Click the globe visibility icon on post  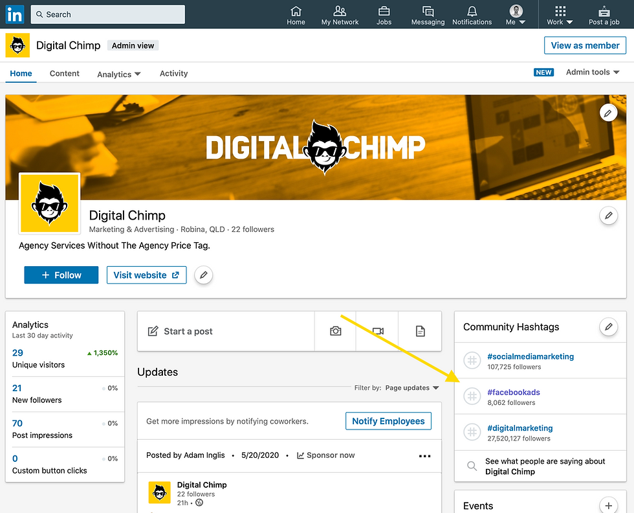[x=199, y=503]
